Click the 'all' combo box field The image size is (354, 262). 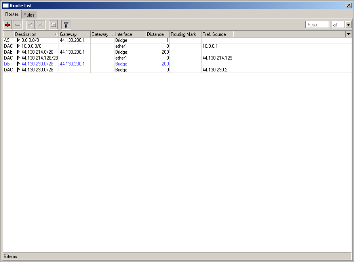[338, 25]
